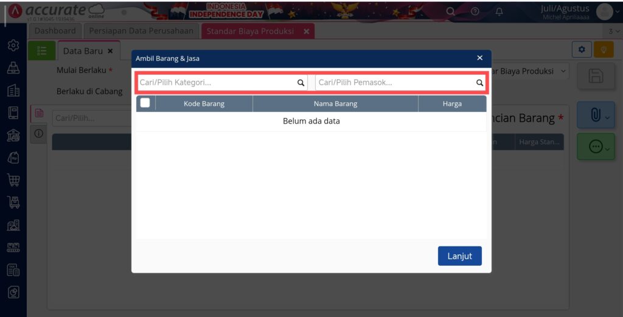Image resolution: width=623 pixels, height=317 pixels.
Task: Click the tax document icon in sidebar
Action: point(13,270)
